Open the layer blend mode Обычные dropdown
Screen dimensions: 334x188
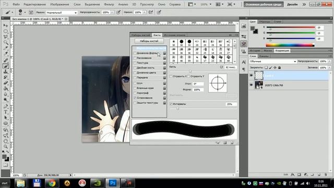[x=272, y=62]
